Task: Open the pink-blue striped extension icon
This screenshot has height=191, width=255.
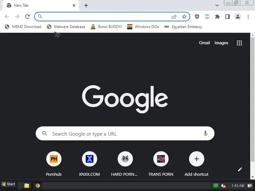Action: pyautogui.click(x=207, y=17)
